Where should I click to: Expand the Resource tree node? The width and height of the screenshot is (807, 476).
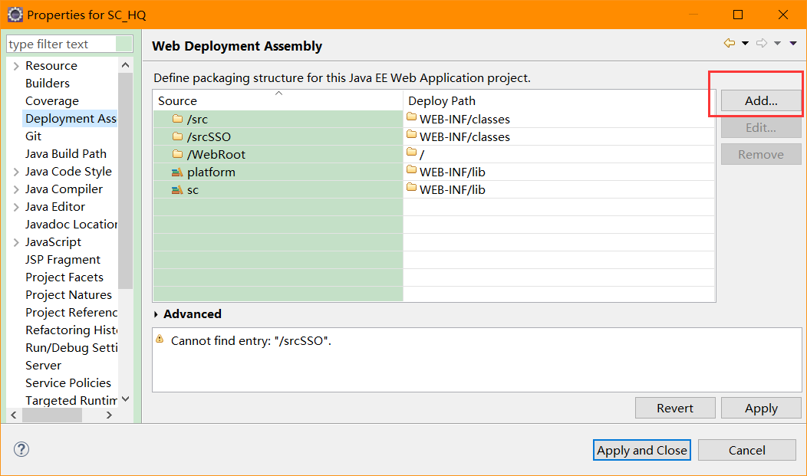point(16,66)
